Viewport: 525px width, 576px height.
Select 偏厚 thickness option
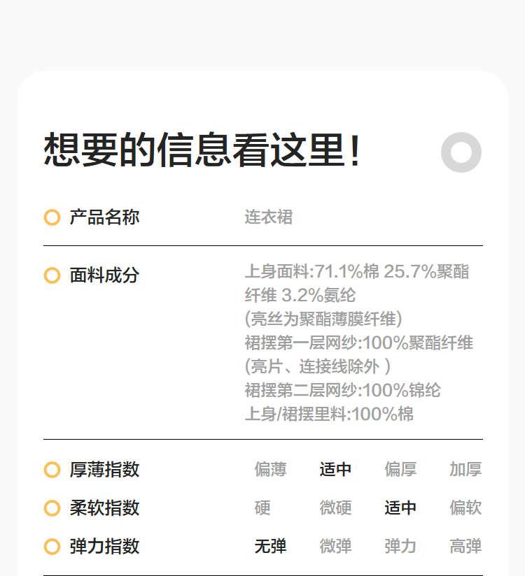pos(400,470)
